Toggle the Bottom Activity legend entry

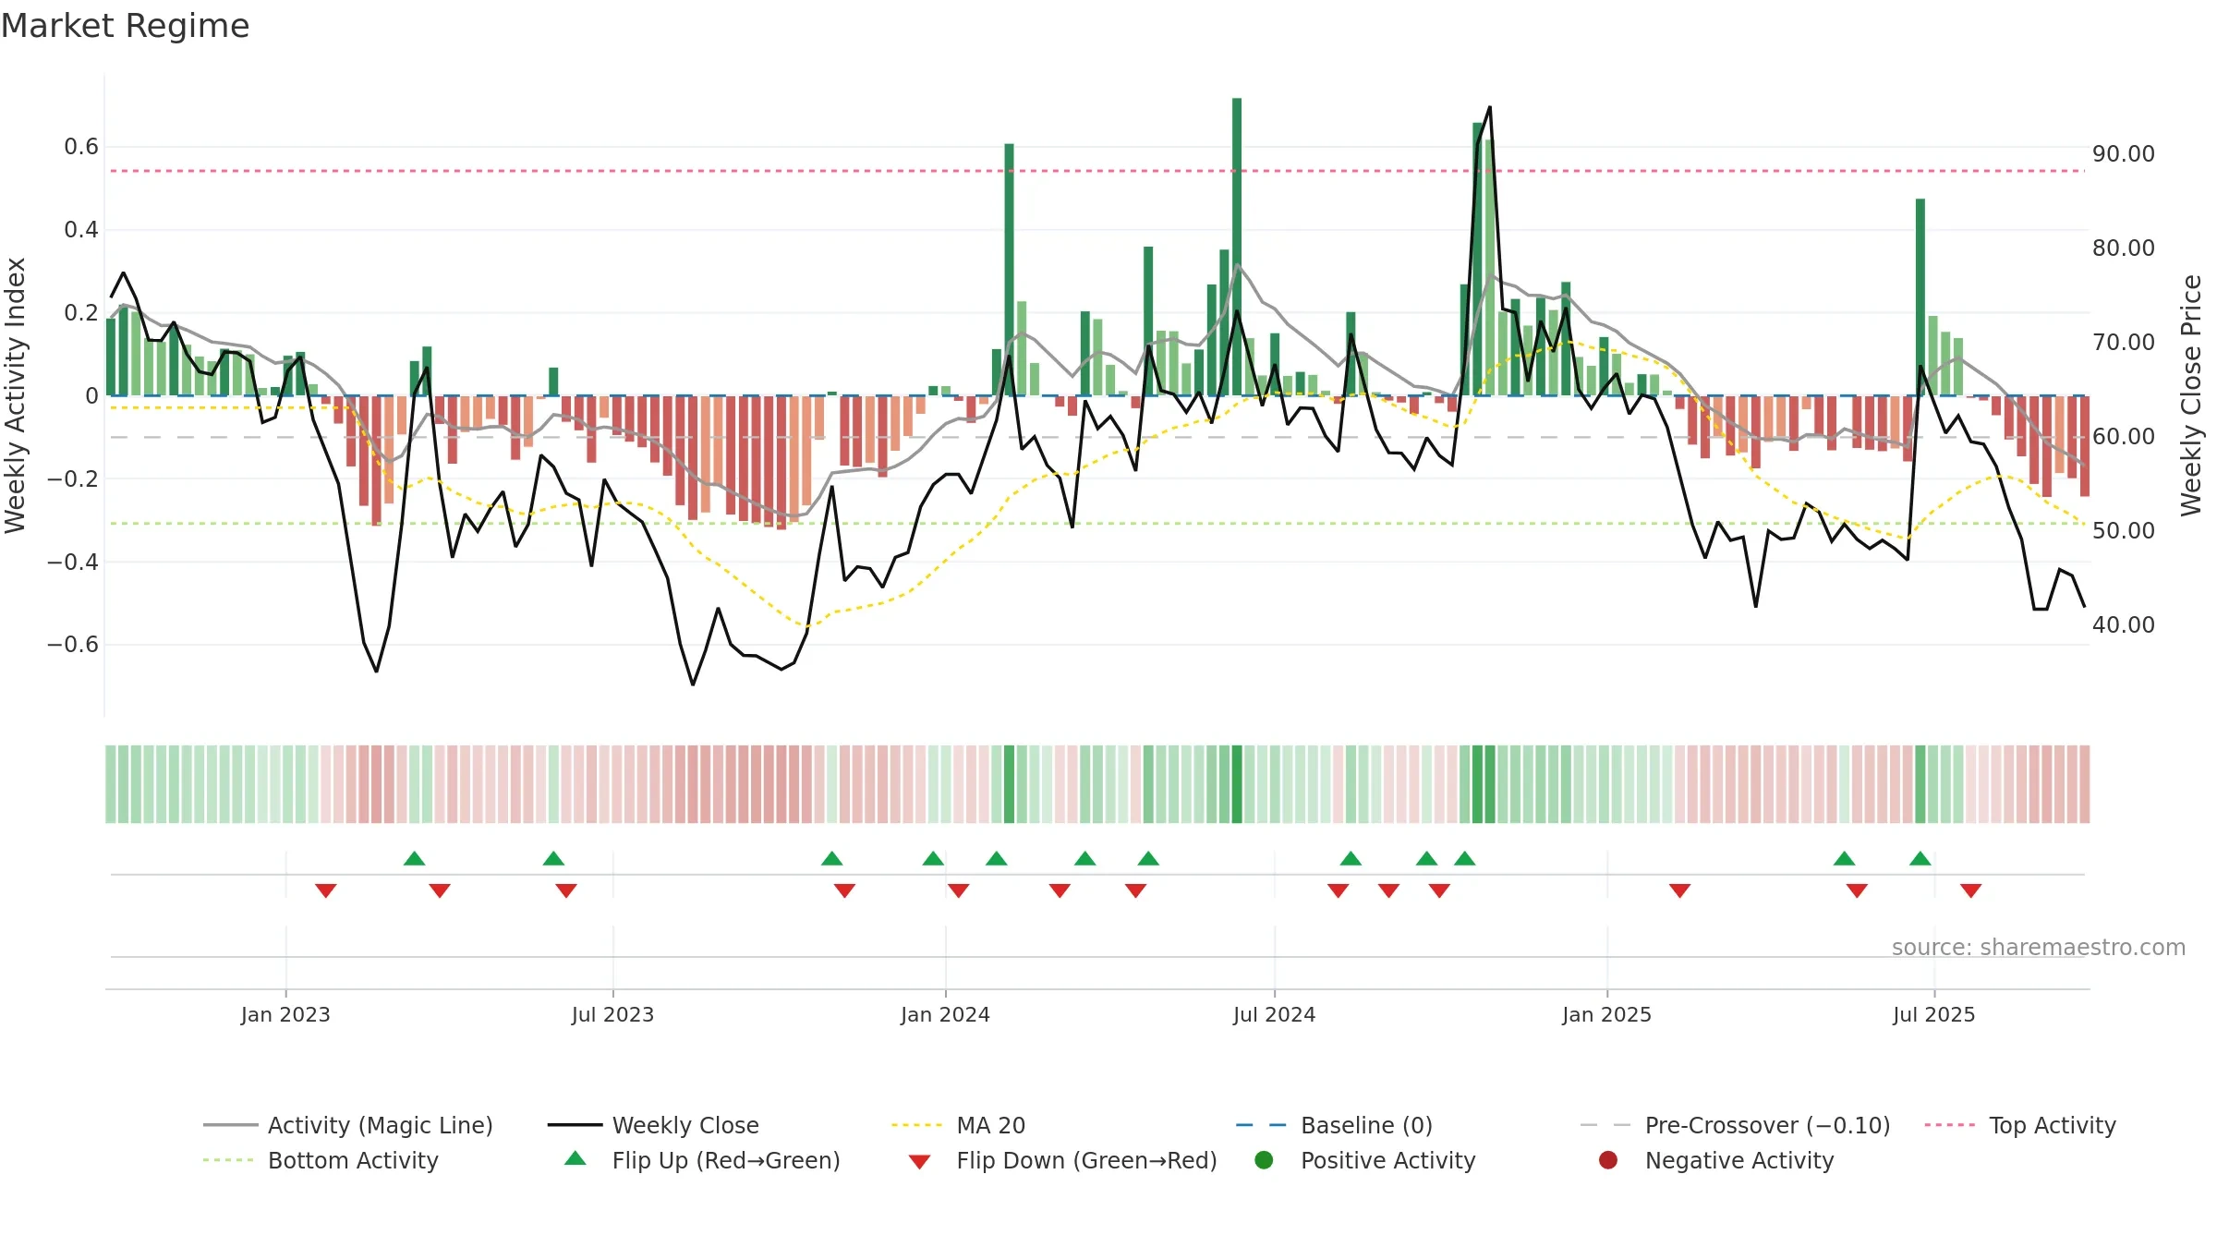point(321,1160)
